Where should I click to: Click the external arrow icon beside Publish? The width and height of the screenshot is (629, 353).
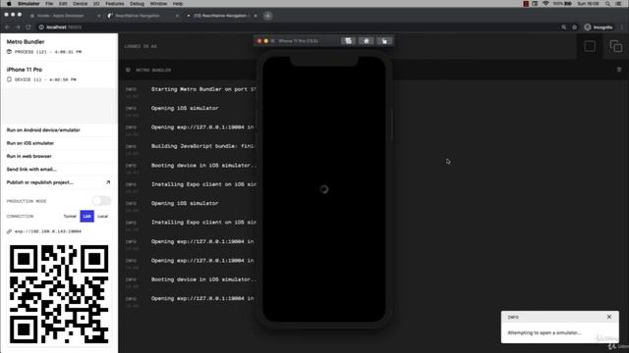[107, 182]
